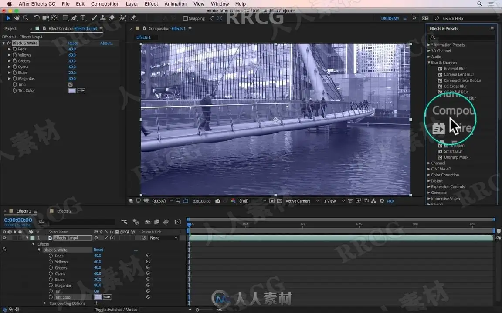Open the Composition menu
502x313 pixels.
tap(105, 4)
